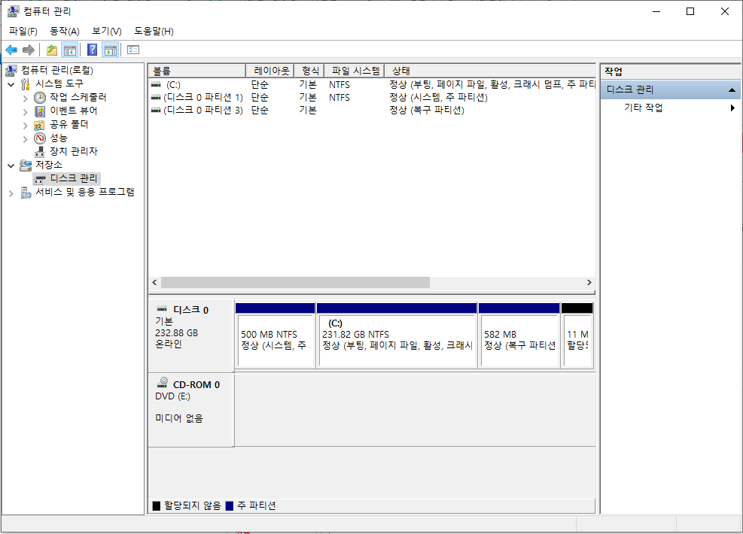
Task: Collapse the 디스크 관리 actions section arrow
Action: 732,90
